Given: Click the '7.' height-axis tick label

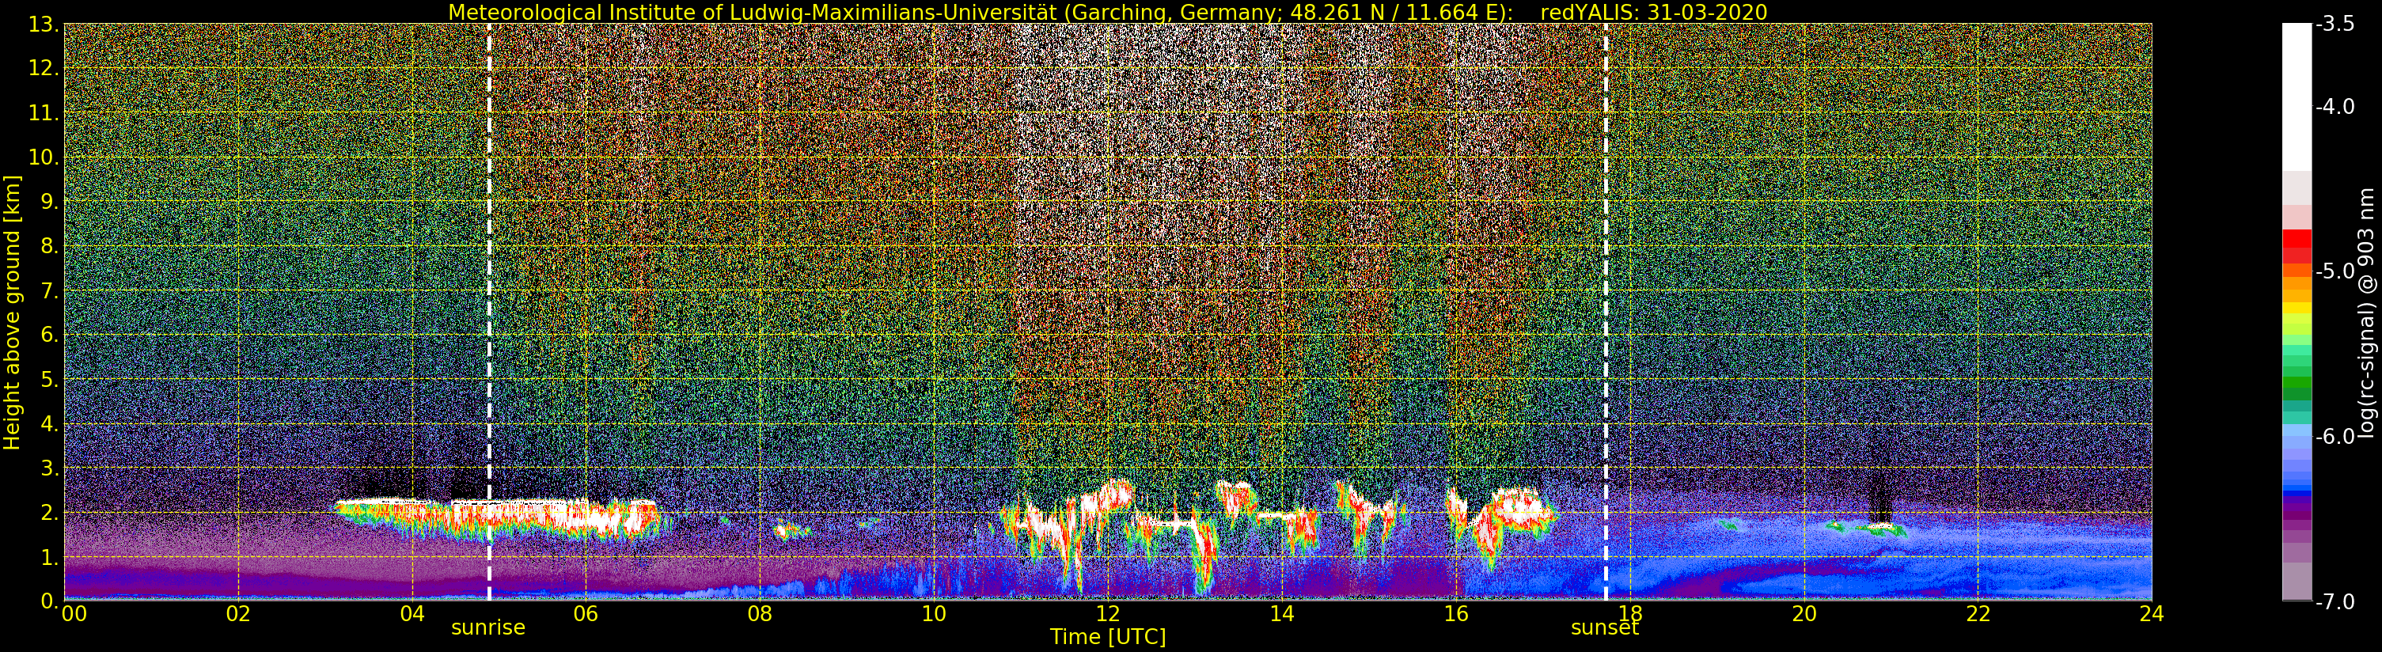Looking at the screenshot, I should (50, 290).
